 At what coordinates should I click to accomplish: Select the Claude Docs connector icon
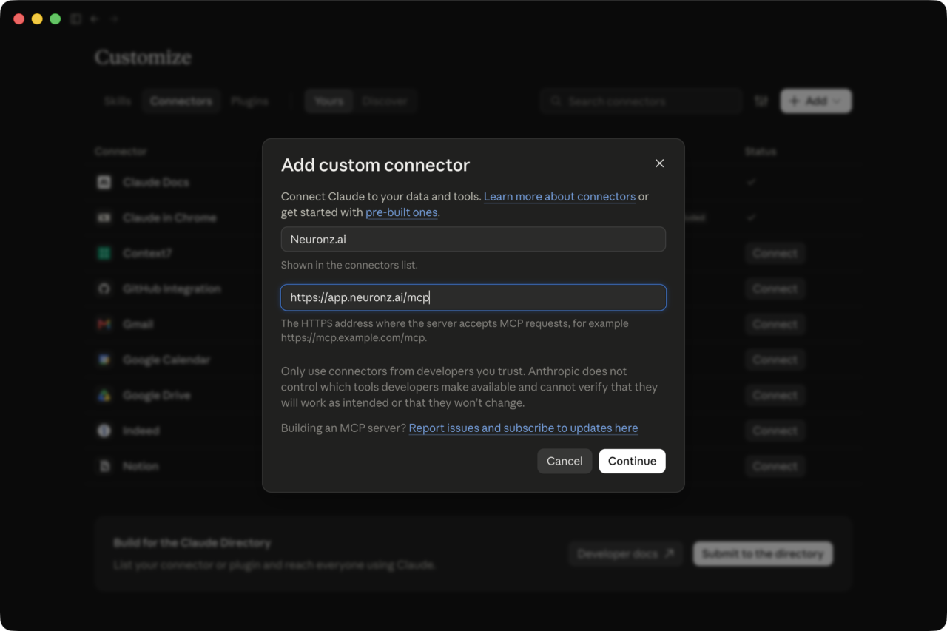104,182
